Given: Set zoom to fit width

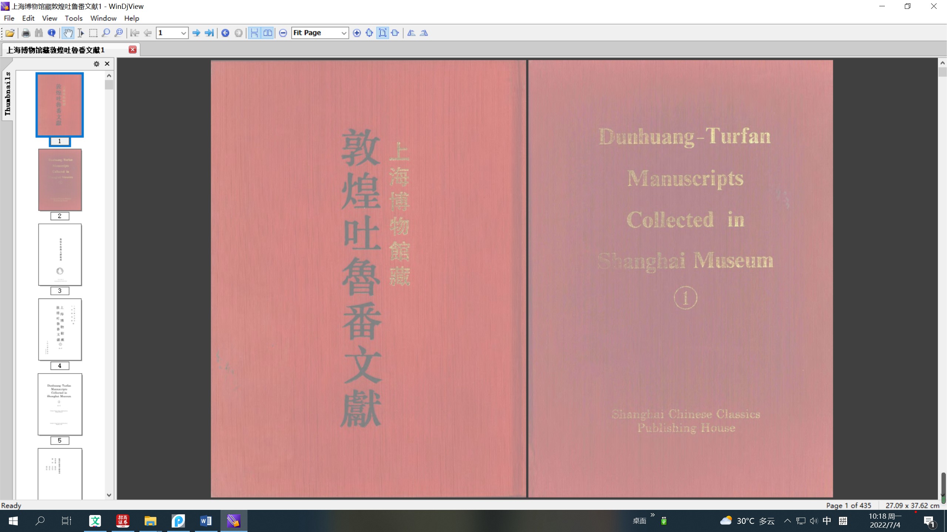Looking at the screenshot, I should tap(395, 33).
